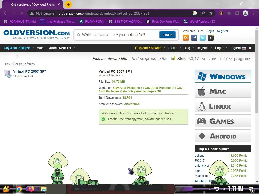Click the 3:33 AM clock
259x194 pixels.
click(x=235, y=189)
